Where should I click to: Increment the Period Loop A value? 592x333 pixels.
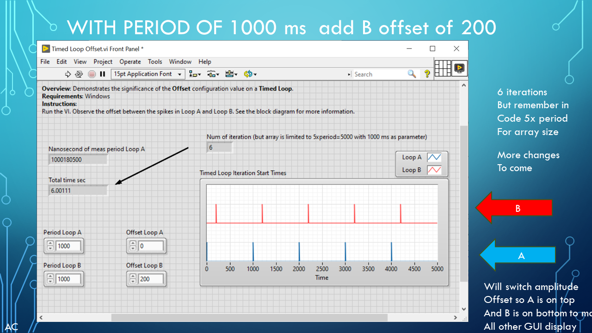(50, 243)
